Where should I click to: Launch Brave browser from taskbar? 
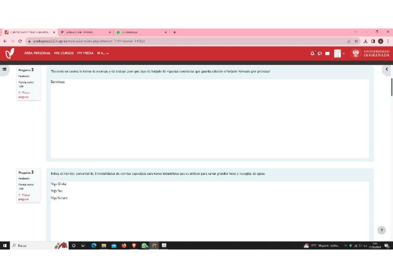coord(134,246)
